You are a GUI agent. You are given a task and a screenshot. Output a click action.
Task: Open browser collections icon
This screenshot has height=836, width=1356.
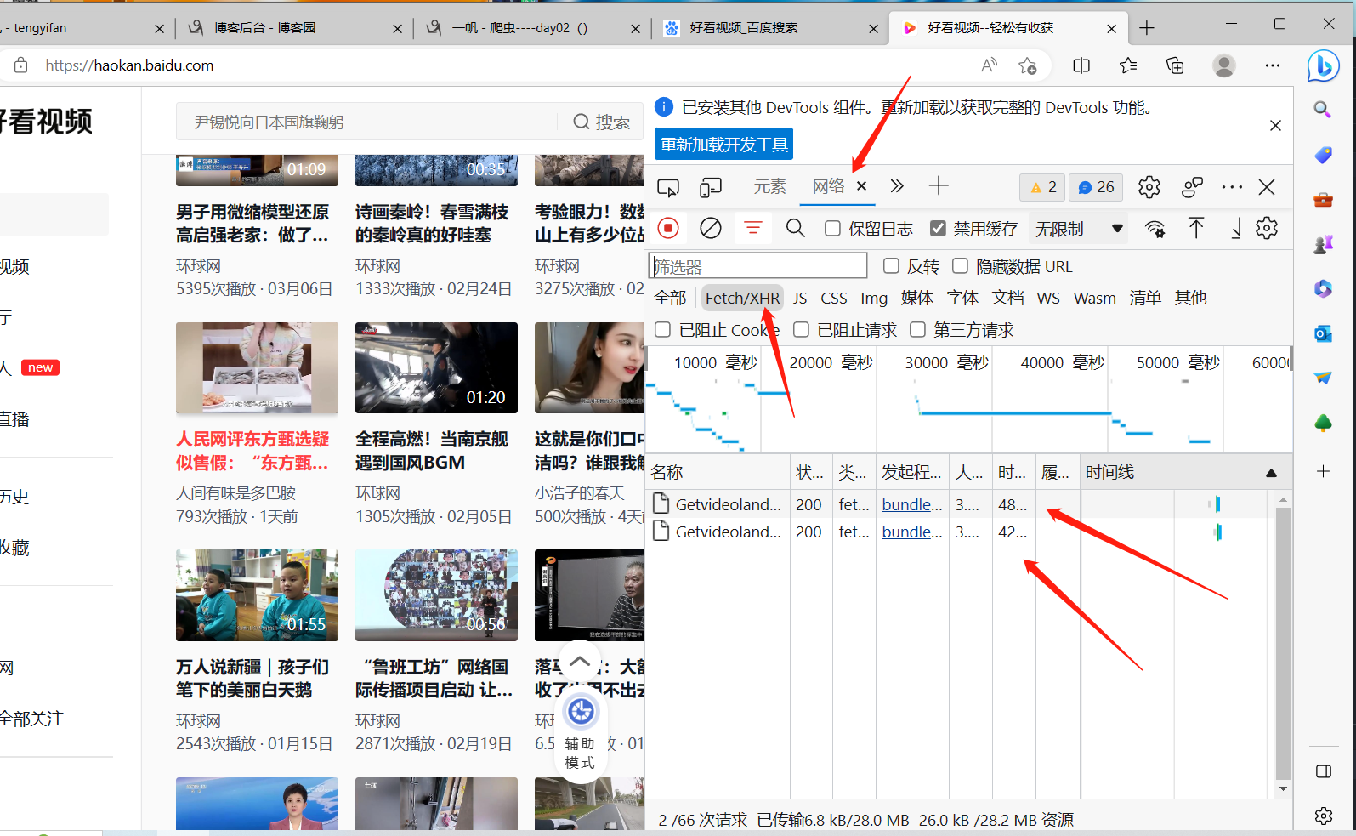pos(1175,65)
